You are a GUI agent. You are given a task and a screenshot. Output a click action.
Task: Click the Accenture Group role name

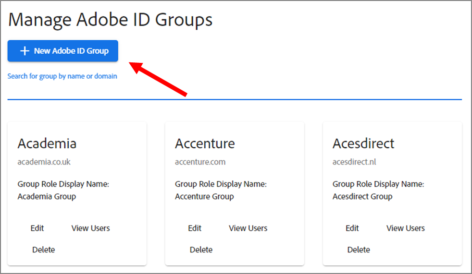click(x=204, y=196)
